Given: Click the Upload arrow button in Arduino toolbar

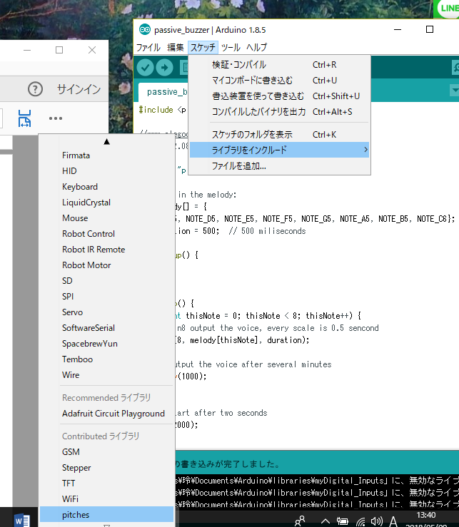Looking at the screenshot, I should 165,68.
